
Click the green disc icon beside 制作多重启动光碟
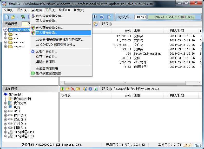pos(33,73)
